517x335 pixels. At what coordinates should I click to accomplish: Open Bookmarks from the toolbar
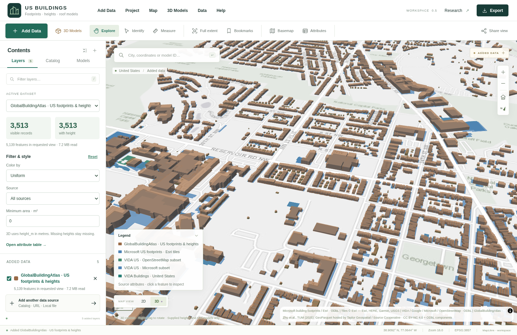[240, 31]
